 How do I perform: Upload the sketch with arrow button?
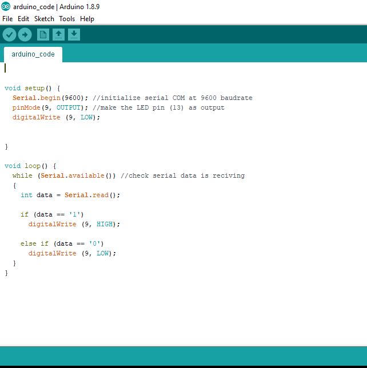tap(25, 35)
